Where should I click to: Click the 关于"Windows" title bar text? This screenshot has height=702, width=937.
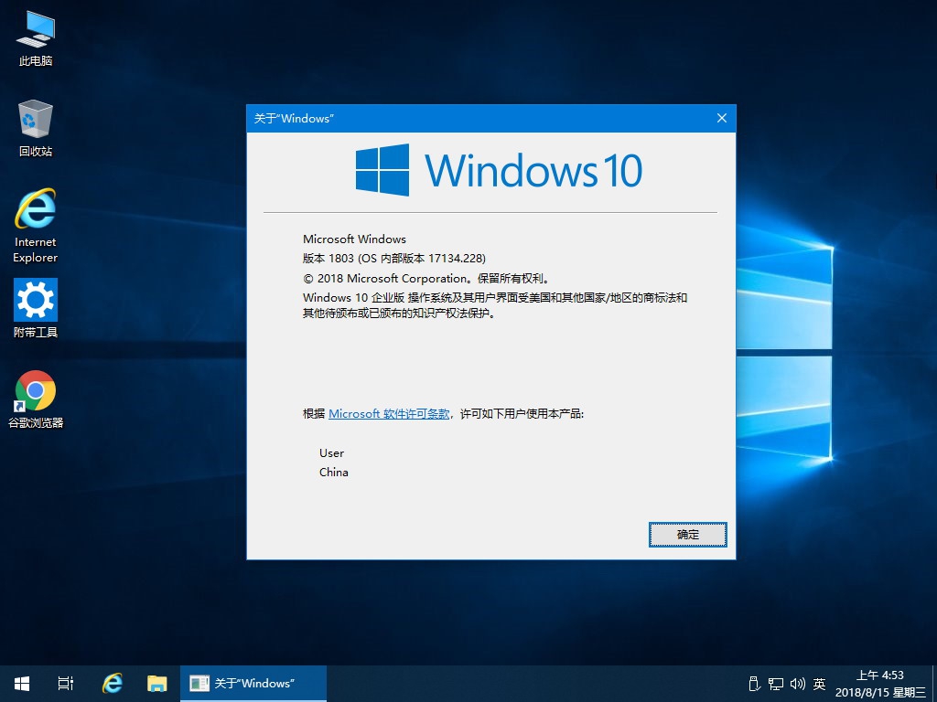tap(294, 118)
